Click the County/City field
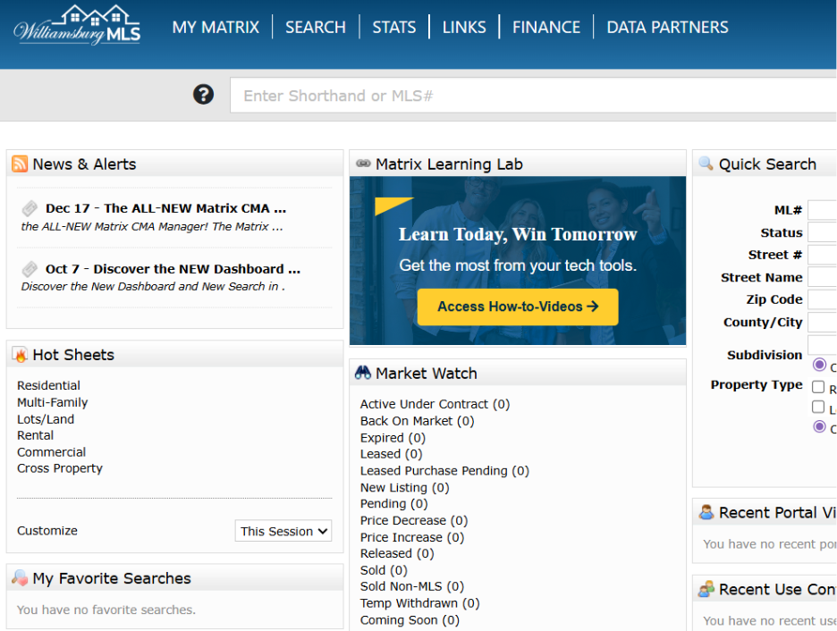This screenshot has width=837, height=631. (822, 322)
